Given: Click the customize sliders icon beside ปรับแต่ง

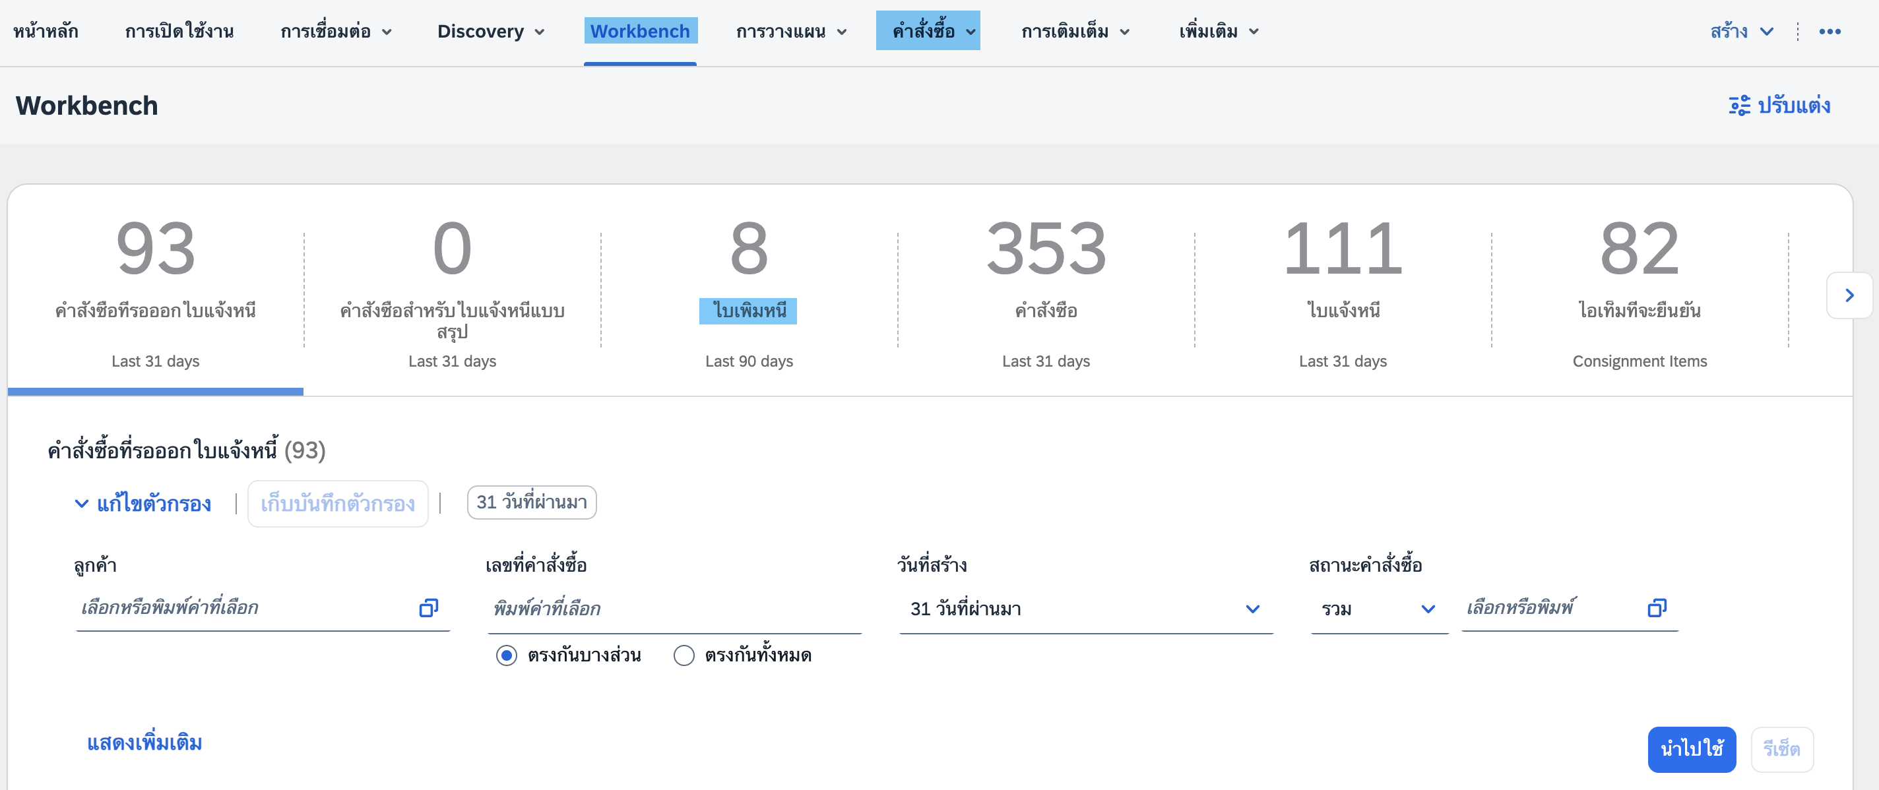Looking at the screenshot, I should (1739, 106).
